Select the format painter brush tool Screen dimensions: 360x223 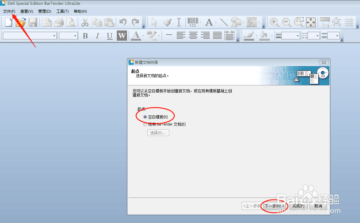tap(167, 22)
